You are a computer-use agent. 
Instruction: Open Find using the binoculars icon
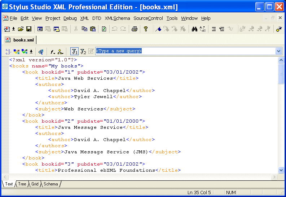[x=194, y=29]
